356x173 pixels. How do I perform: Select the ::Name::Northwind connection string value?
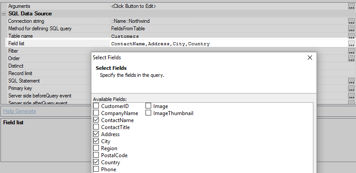[x=131, y=22]
